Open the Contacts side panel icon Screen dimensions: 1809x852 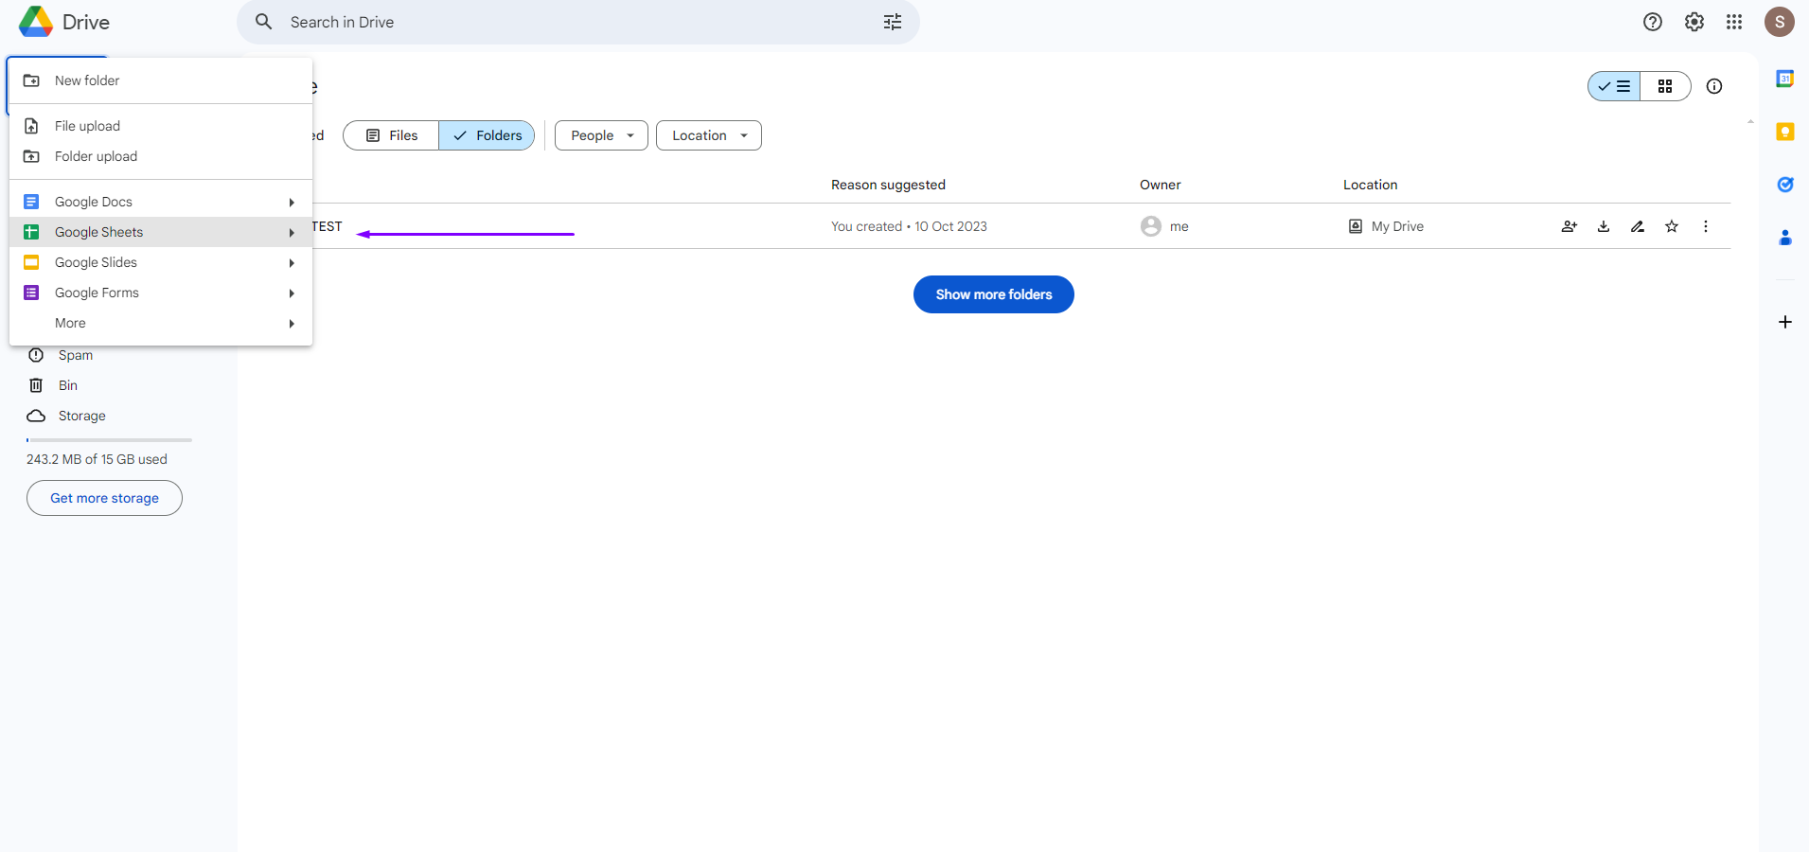pos(1785,238)
